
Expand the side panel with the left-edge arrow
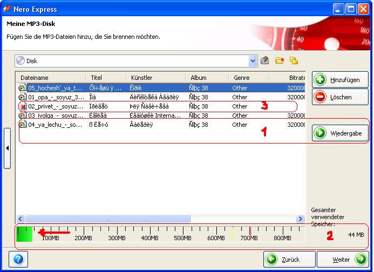(7, 148)
